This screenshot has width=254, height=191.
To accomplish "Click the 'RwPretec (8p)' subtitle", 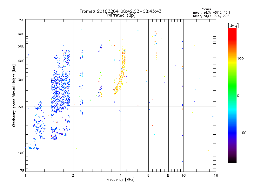I will click(120, 15).
